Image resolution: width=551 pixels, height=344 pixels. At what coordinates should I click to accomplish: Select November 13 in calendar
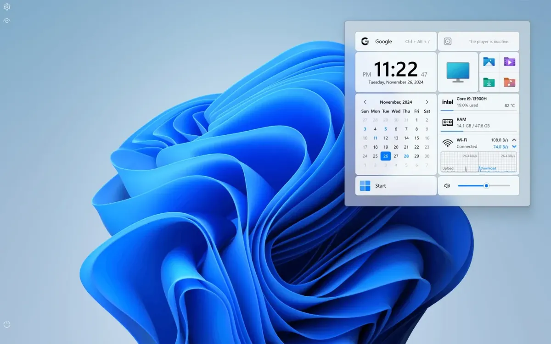pyautogui.click(x=396, y=138)
